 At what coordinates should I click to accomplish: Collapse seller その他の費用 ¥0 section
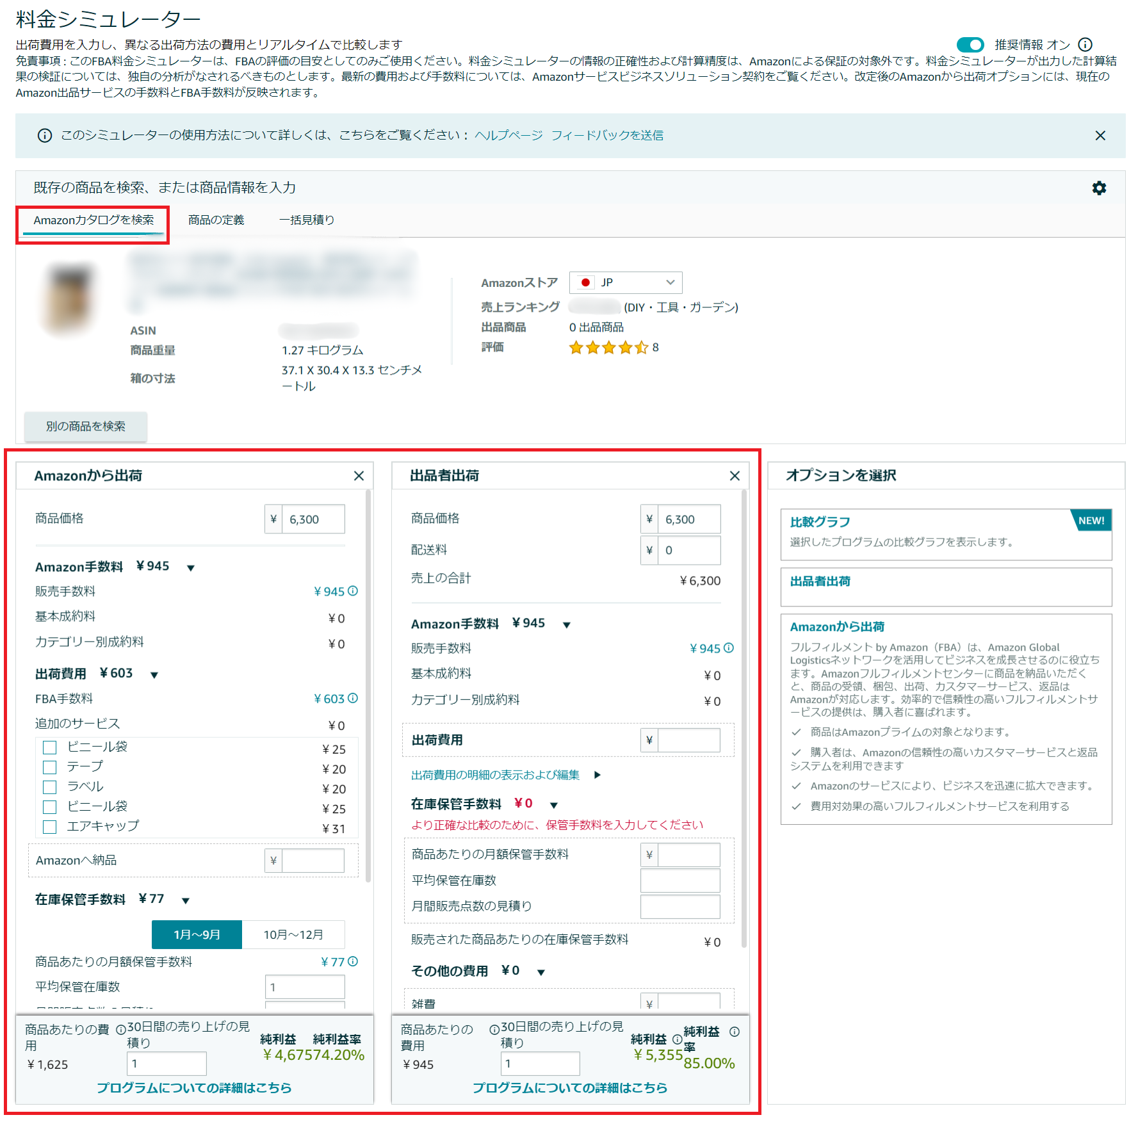(541, 972)
